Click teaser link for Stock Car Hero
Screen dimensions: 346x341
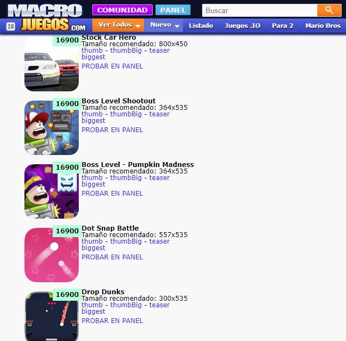coord(160,51)
